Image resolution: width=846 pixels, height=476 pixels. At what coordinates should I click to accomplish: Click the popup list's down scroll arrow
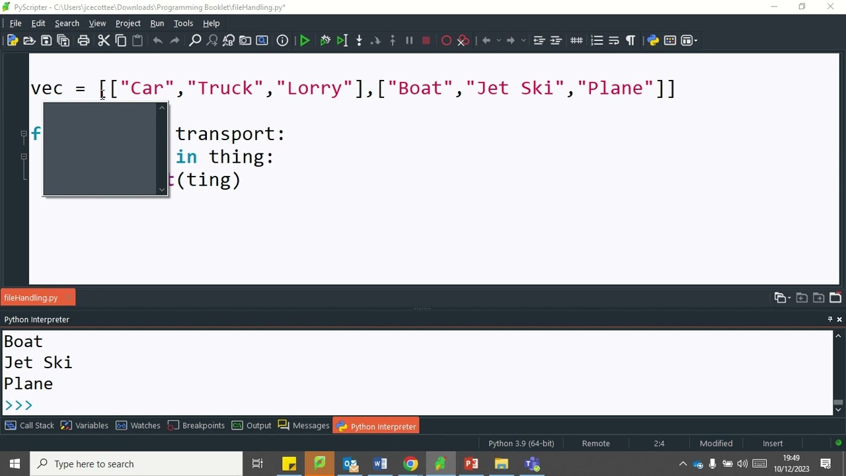click(162, 190)
